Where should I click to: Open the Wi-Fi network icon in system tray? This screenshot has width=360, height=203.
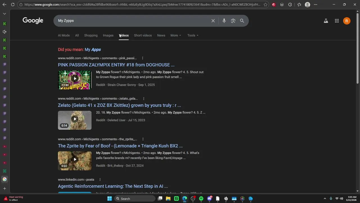[x=337, y=198]
